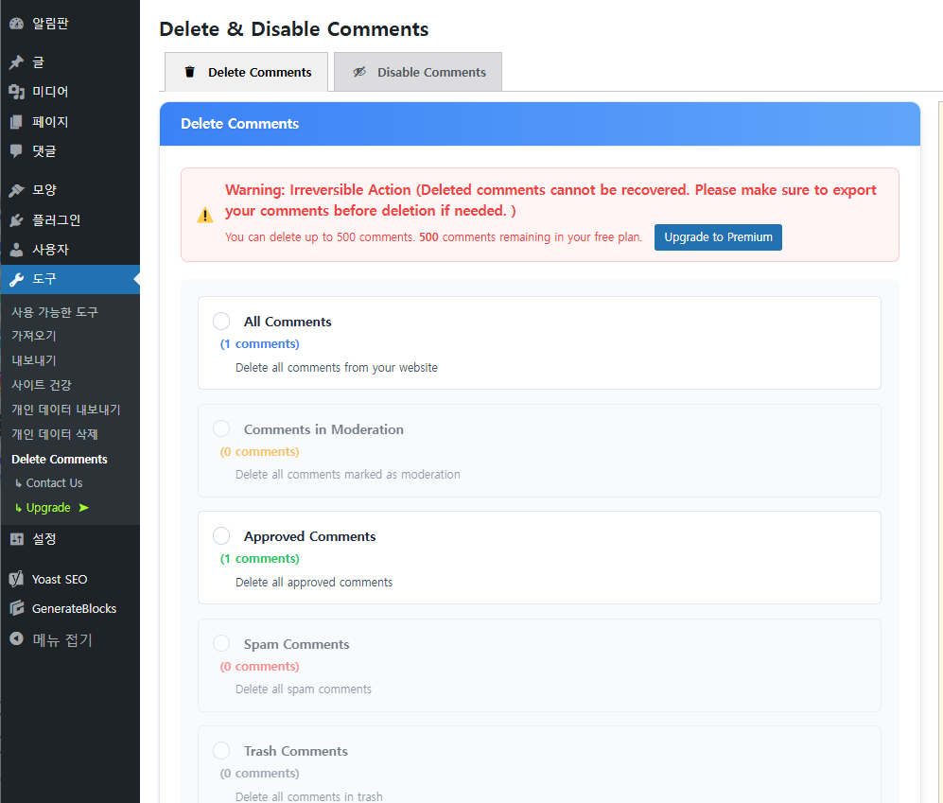Click the media icon beside 미디어
Image resolution: width=943 pixels, height=803 pixels.
16,92
